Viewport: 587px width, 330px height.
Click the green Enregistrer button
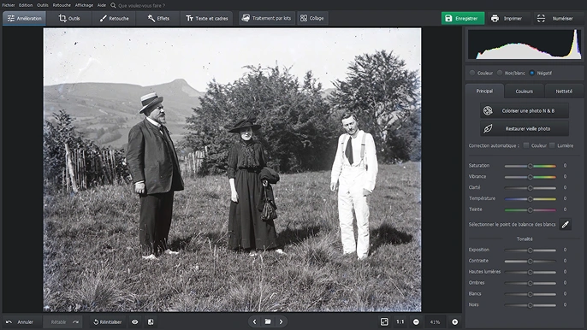463,18
